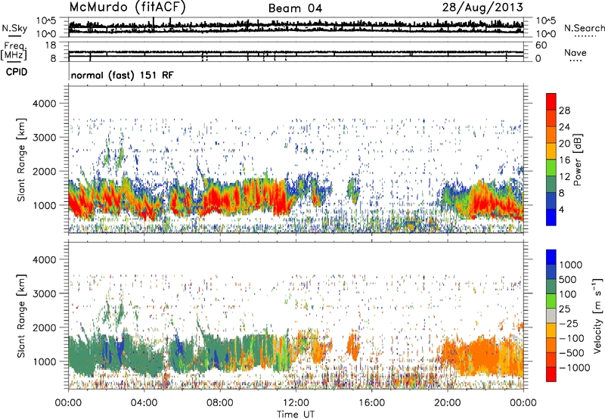Viewport: 605px width, 419px height.
Task: Click the N.Search legend label
Action: 585,28
